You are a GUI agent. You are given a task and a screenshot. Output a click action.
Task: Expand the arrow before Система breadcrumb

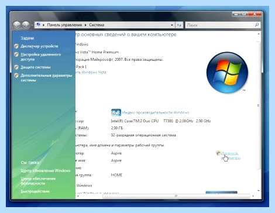coord(85,25)
